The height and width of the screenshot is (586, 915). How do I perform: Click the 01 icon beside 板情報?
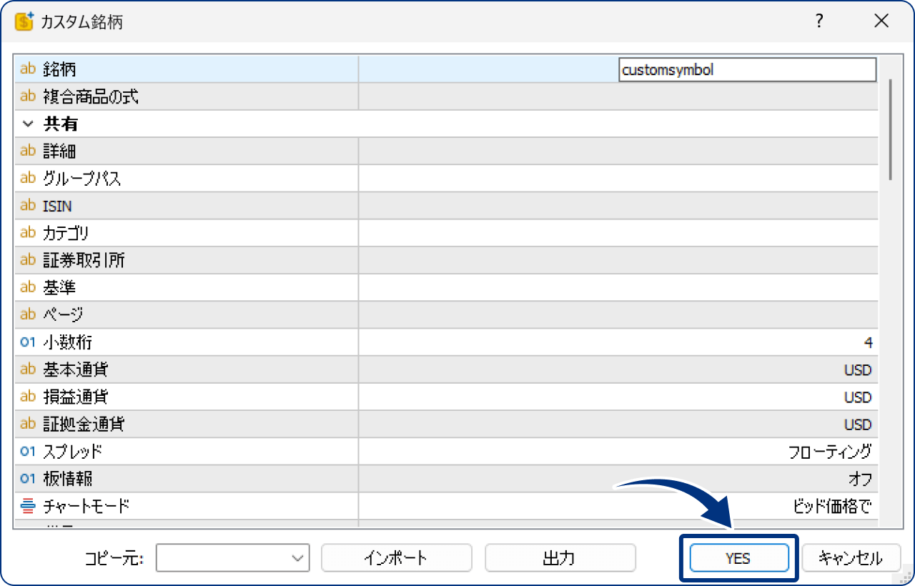[28, 479]
